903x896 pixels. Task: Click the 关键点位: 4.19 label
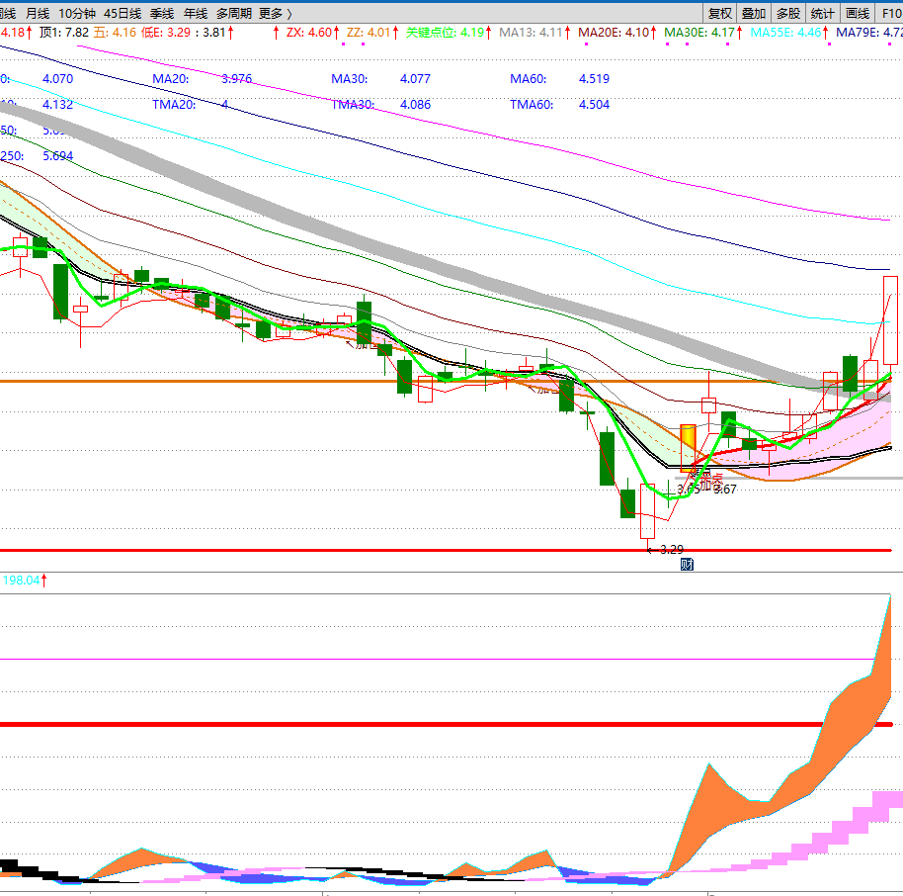(x=446, y=33)
